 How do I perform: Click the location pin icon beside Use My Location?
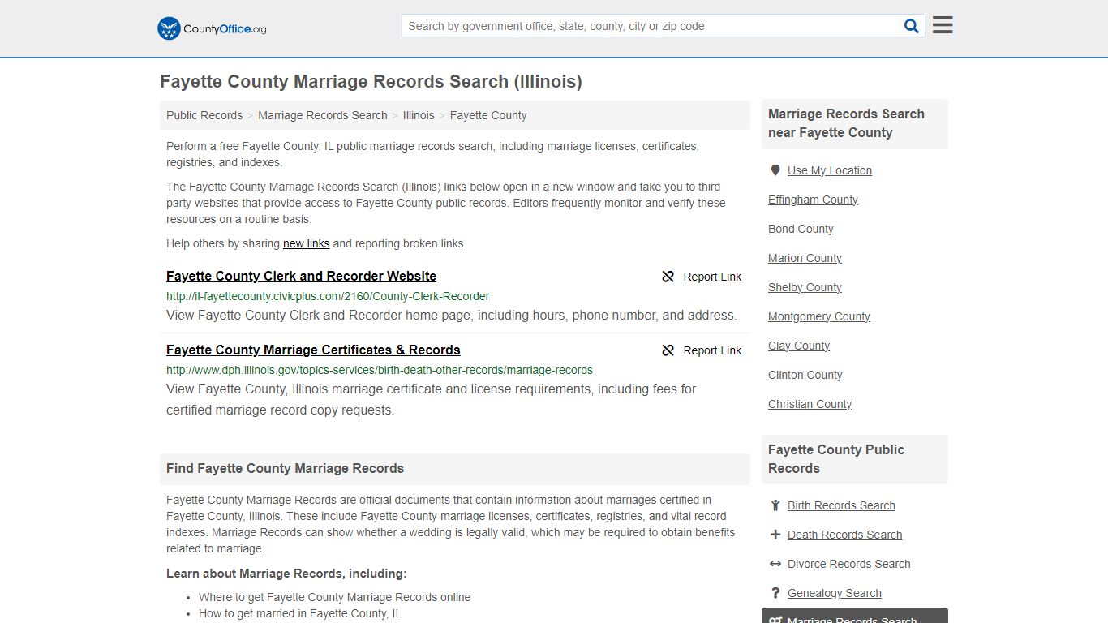point(775,170)
